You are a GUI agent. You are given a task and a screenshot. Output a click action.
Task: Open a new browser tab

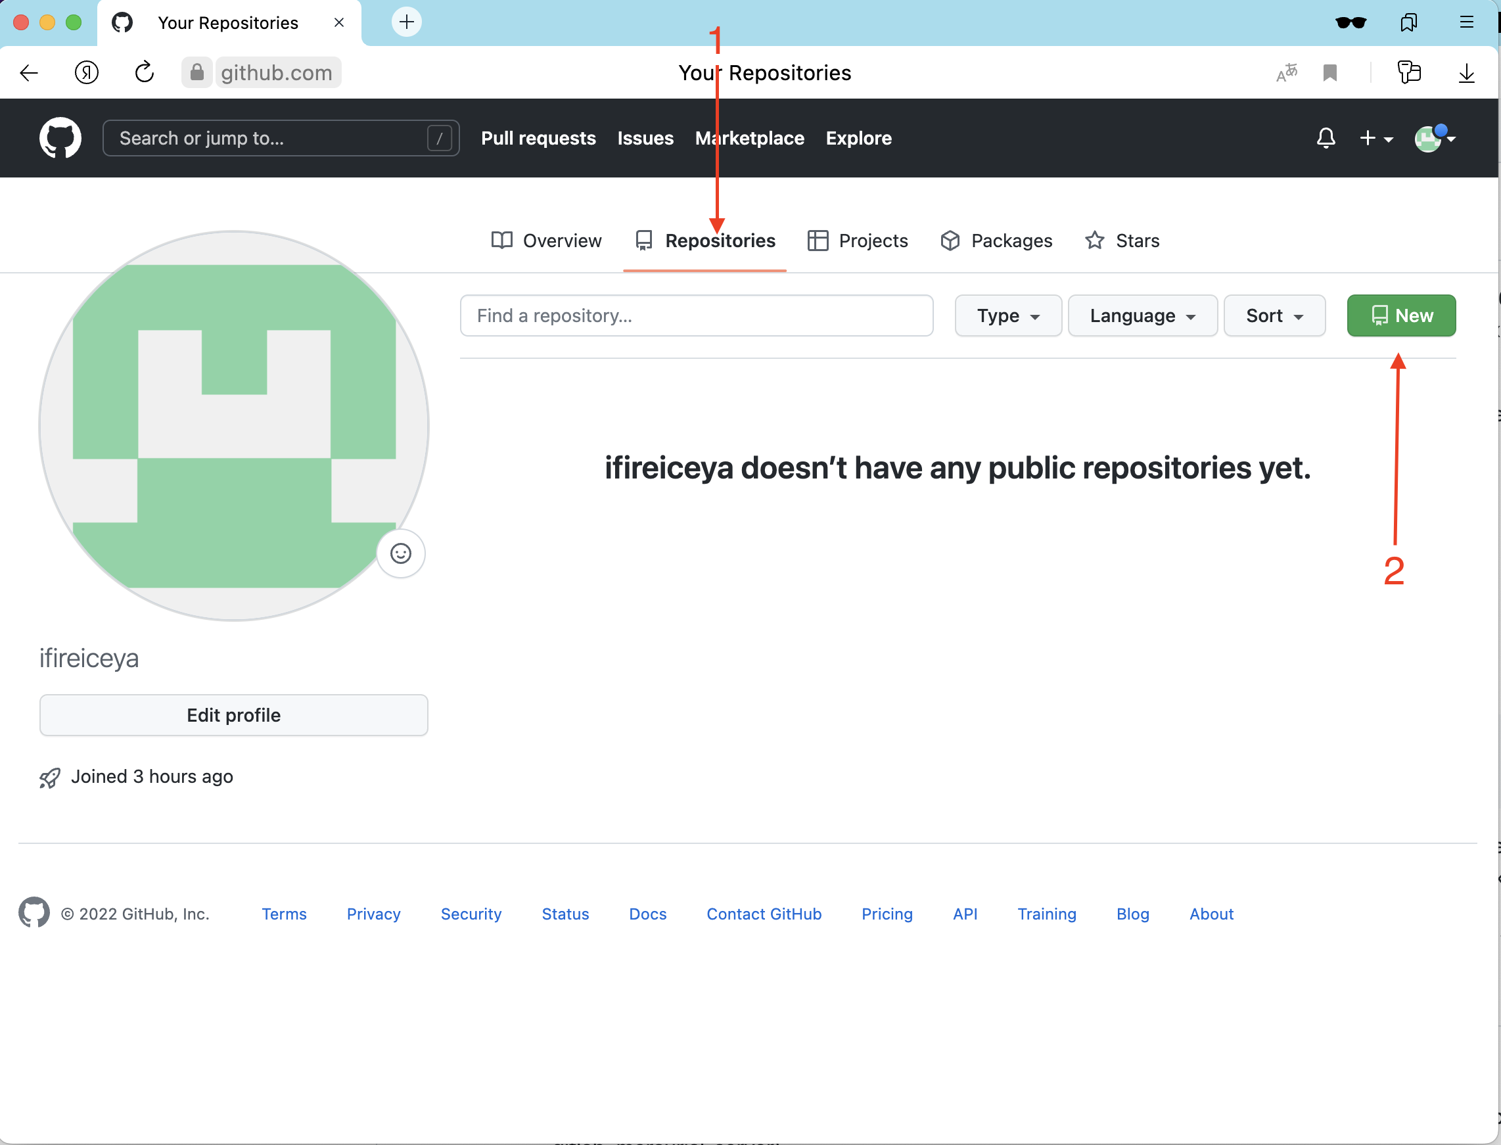click(x=406, y=22)
